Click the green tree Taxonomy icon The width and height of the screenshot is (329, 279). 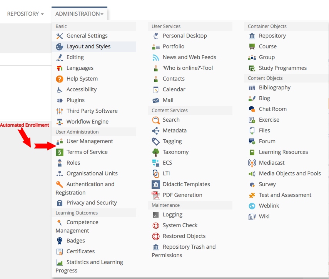[x=156, y=152]
